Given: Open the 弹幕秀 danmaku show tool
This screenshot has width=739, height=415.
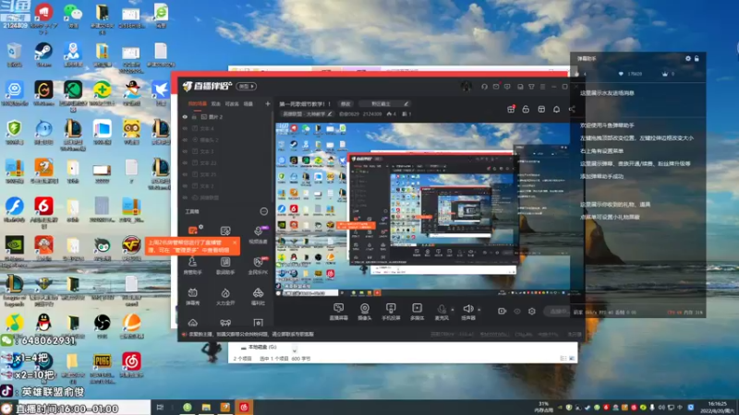Looking at the screenshot, I should pos(192,296).
